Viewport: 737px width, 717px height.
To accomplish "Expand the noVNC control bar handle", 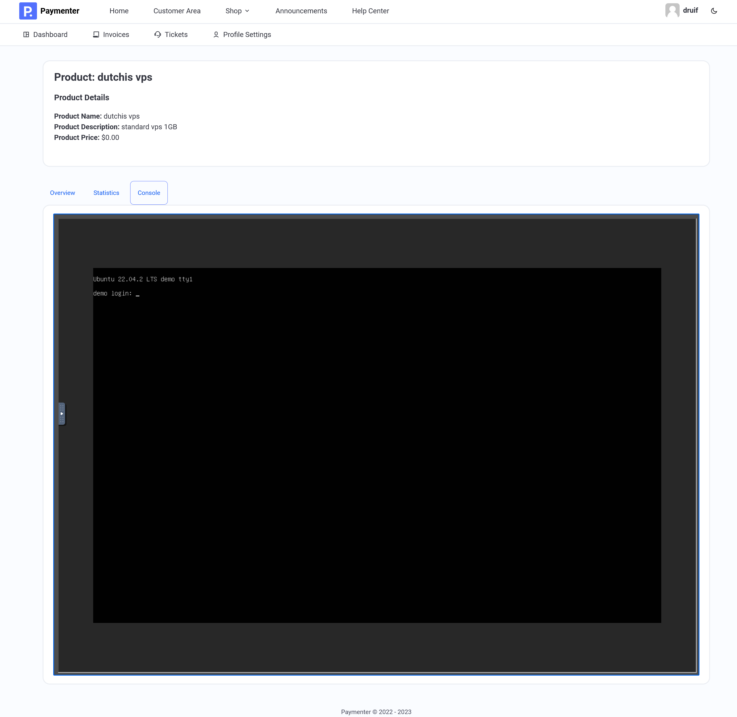I will pyautogui.click(x=62, y=414).
